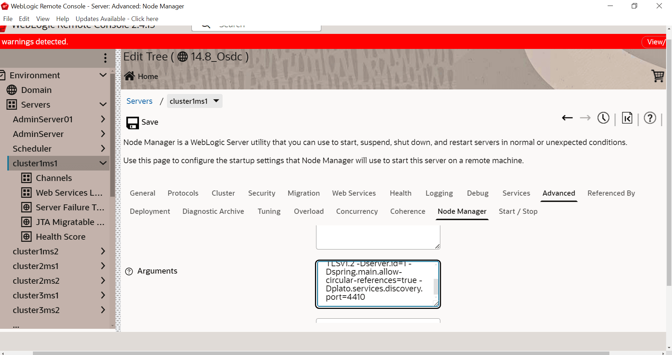This screenshot has width=672, height=355.
Task: Switch to the Migration tab
Action: click(304, 193)
